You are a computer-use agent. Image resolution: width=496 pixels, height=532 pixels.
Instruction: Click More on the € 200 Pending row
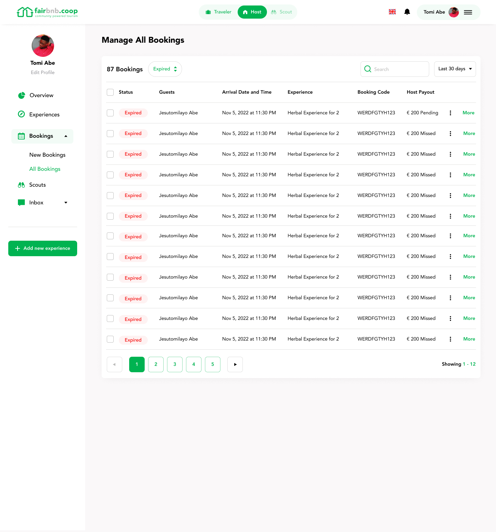pyautogui.click(x=468, y=113)
